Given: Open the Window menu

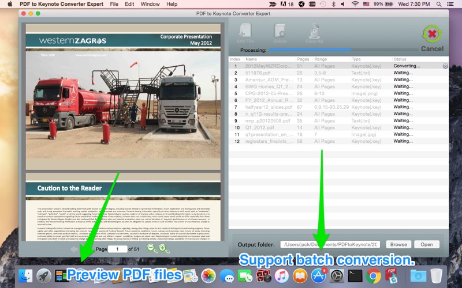Looking at the screenshot, I should point(150,4).
